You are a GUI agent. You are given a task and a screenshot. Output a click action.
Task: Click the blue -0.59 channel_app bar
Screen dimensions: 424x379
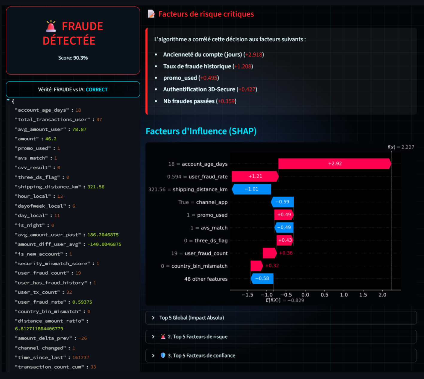282,202
